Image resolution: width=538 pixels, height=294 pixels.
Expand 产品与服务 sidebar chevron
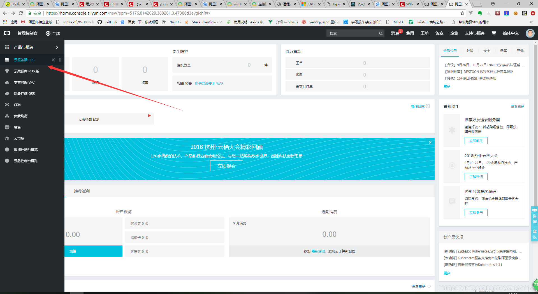tap(57, 47)
